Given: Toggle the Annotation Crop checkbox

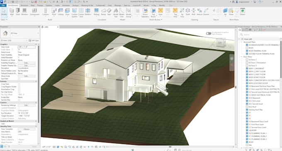Looking at the screenshot, I should (19, 89).
